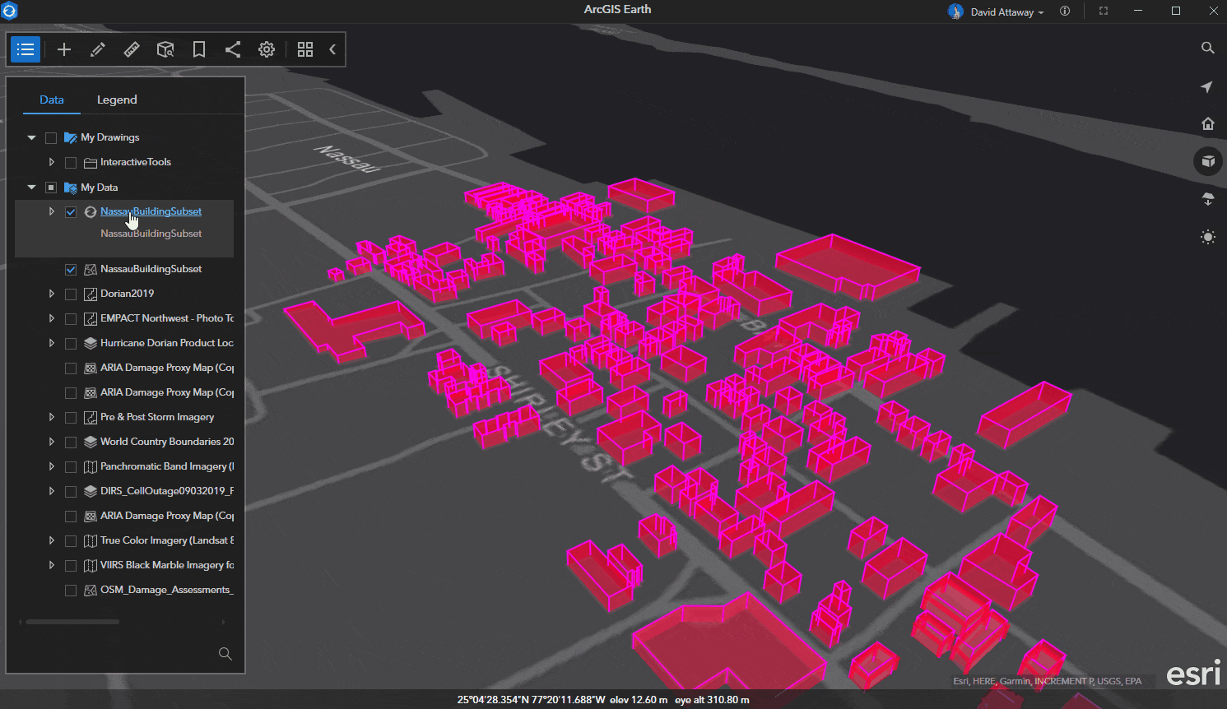The image size is (1227, 709).
Task: Click the Dorian2019 layer type icon
Action: click(91, 294)
